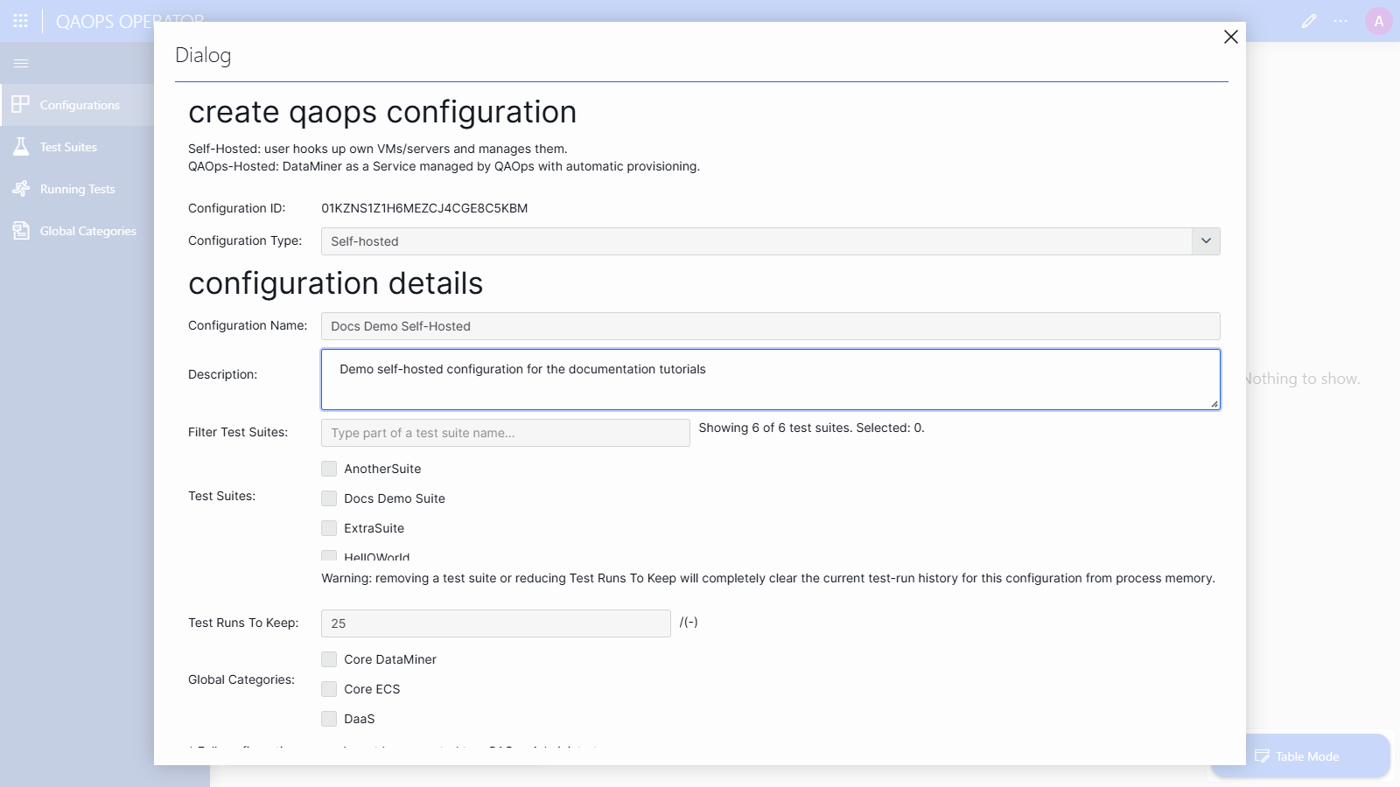Toggle the hamburger sidebar menu
Image resolution: width=1400 pixels, height=787 pixels.
[21, 63]
